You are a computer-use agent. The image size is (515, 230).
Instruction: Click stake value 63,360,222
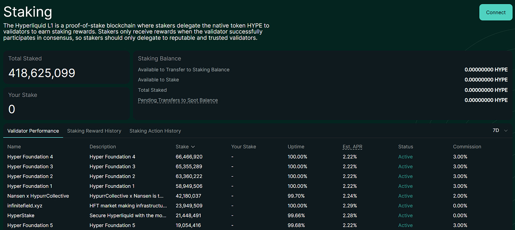[x=189, y=176]
